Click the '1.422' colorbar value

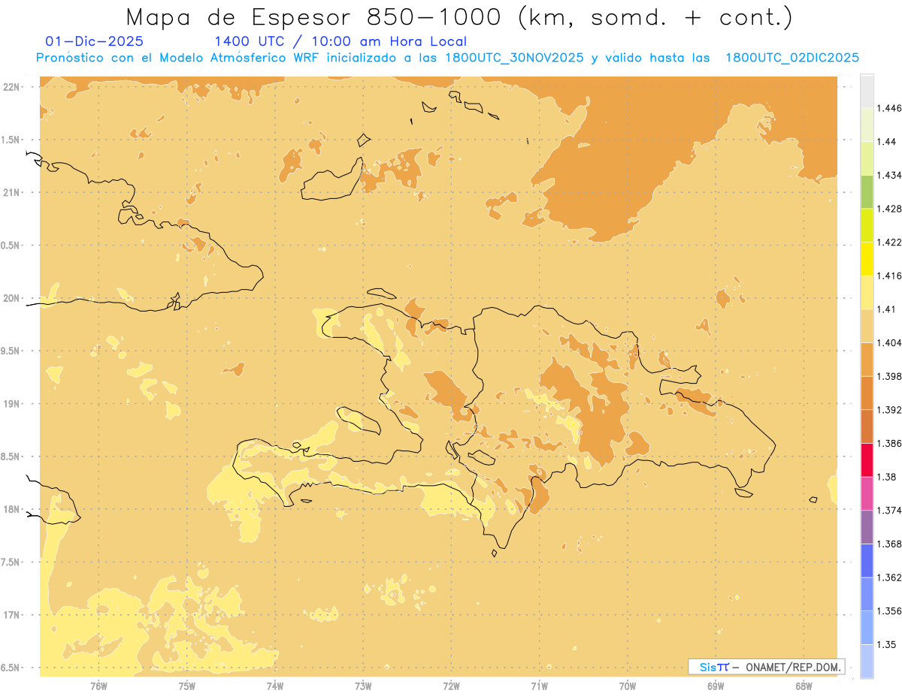(890, 242)
